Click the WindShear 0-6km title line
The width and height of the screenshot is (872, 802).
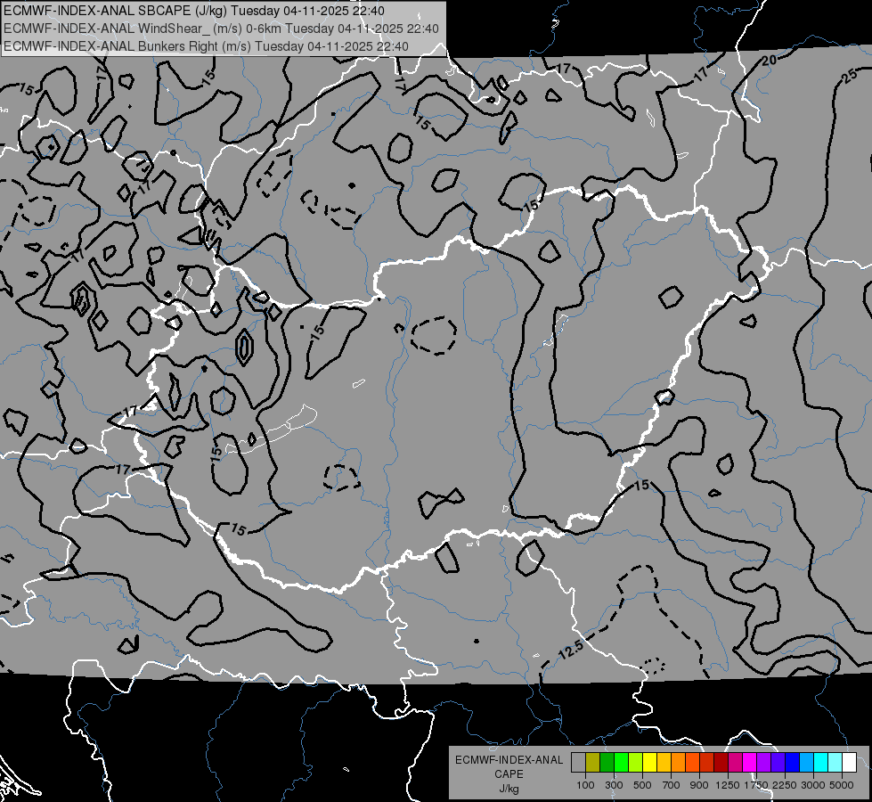221,29
